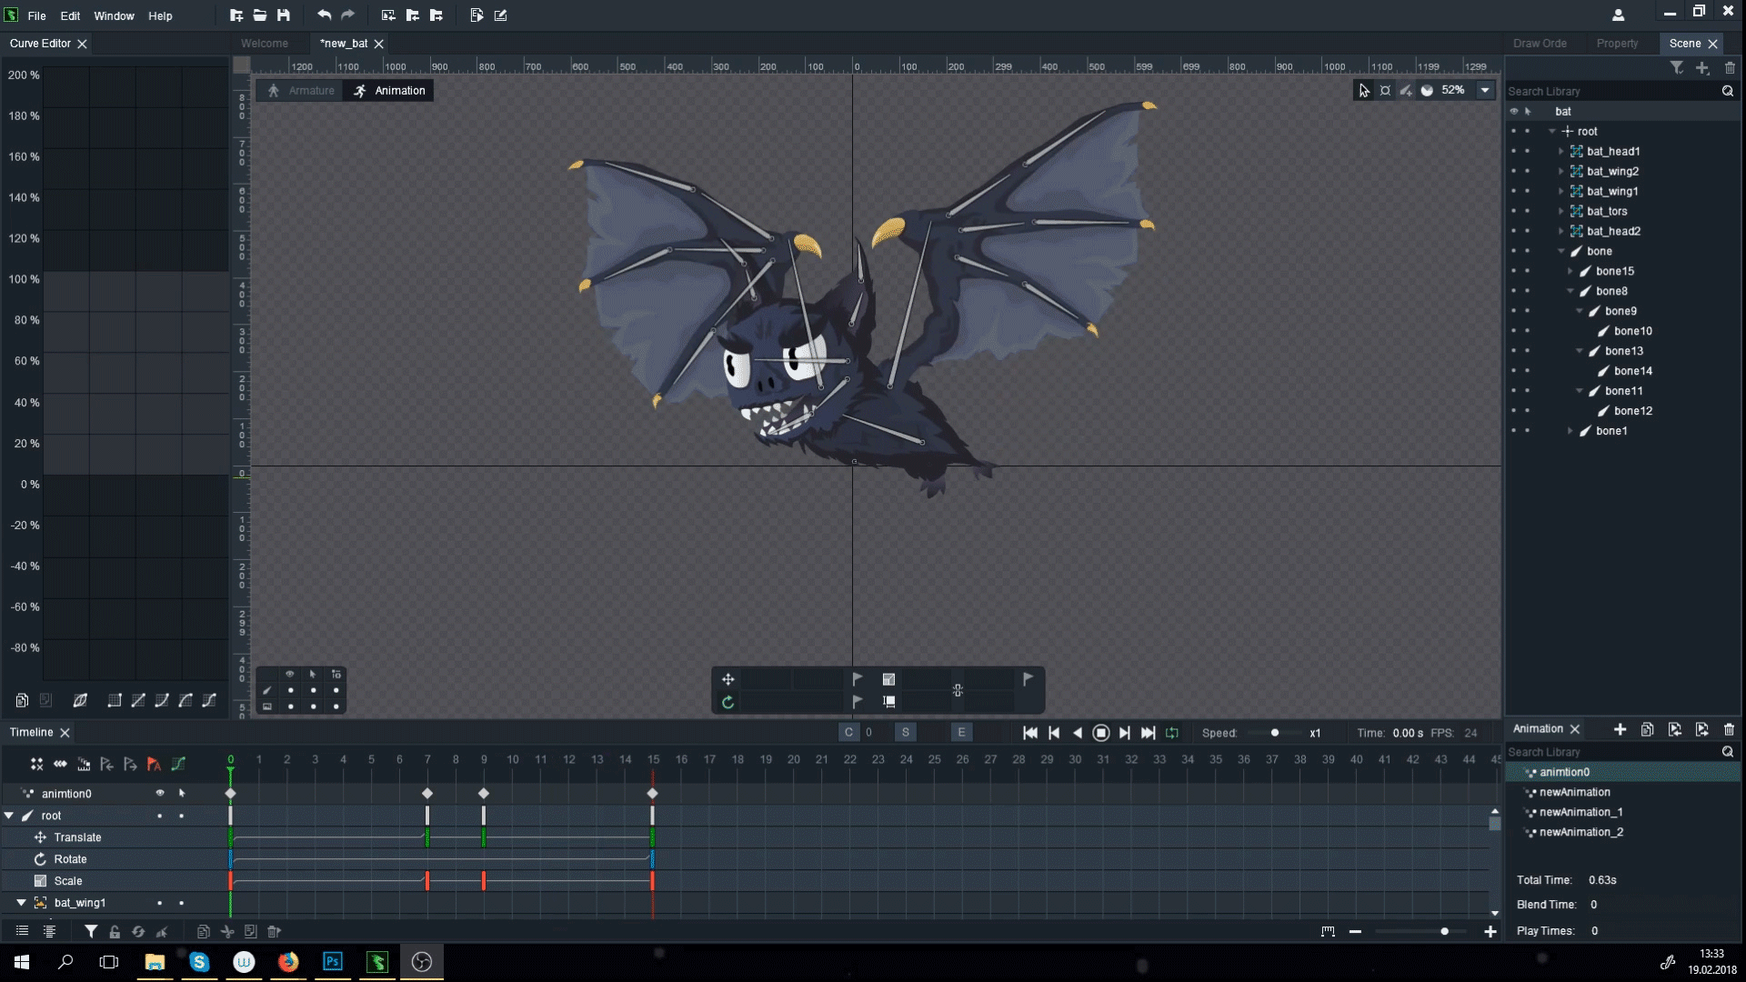Viewport: 1746px width, 982px height.
Task: Expand bone item in Scene hierarchy
Action: [1559, 251]
